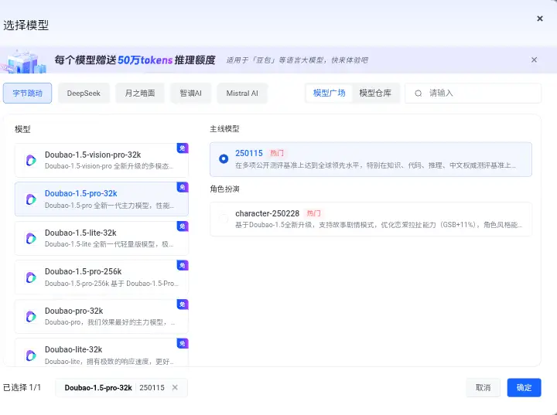
Task: Remove selected Doubao-1.5-pro-32k 250115 tag
Action: pos(175,387)
